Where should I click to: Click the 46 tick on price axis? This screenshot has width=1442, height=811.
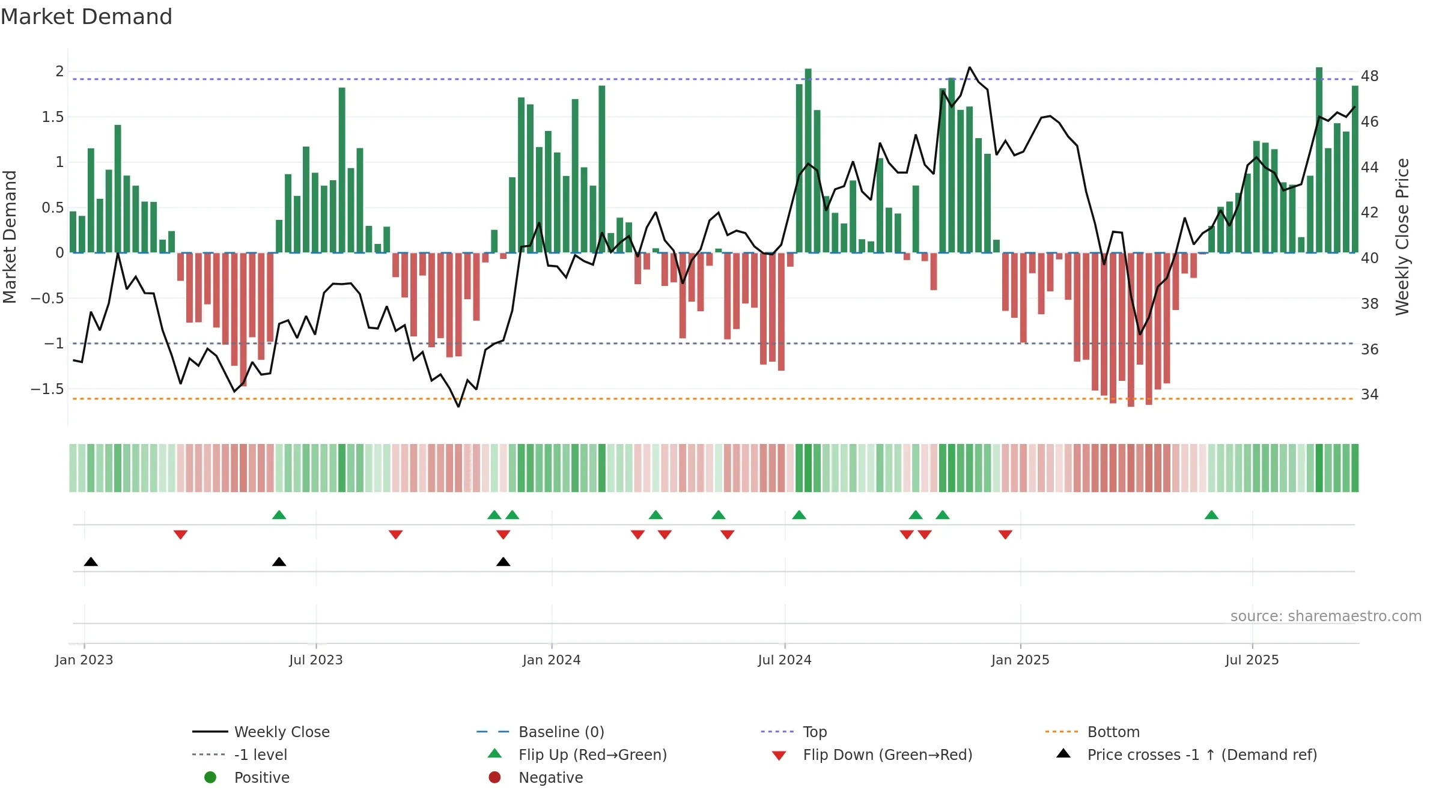point(1370,122)
